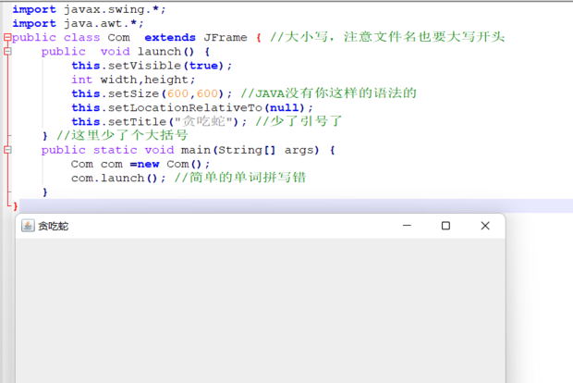Click comment '//简单的单词拼写错'
573x383 pixels.
(240, 178)
